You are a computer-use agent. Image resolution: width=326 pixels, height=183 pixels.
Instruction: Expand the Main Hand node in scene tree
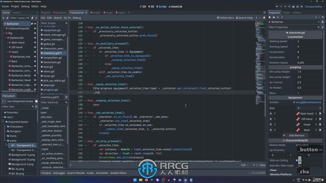coord(7,42)
